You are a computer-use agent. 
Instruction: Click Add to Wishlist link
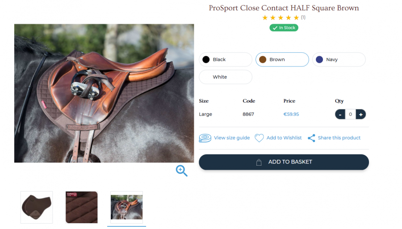[284, 138]
